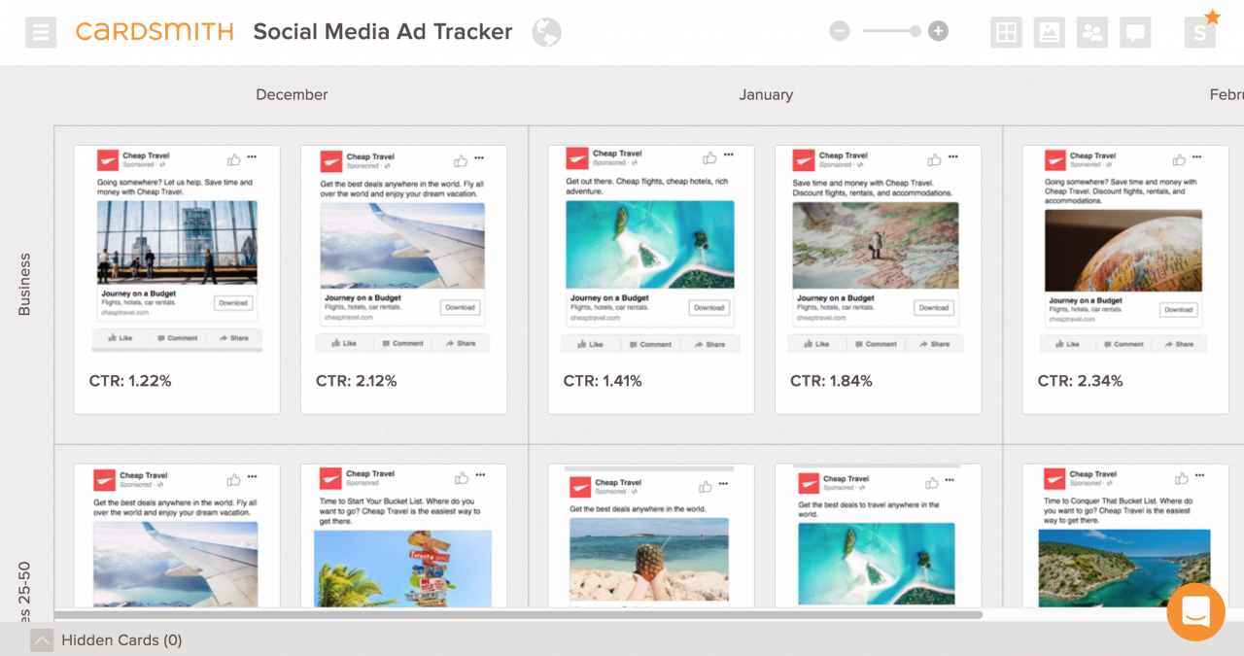Click the thumbs-up icon on CTR 1.84% card
1244x656 pixels.
point(935,159)
